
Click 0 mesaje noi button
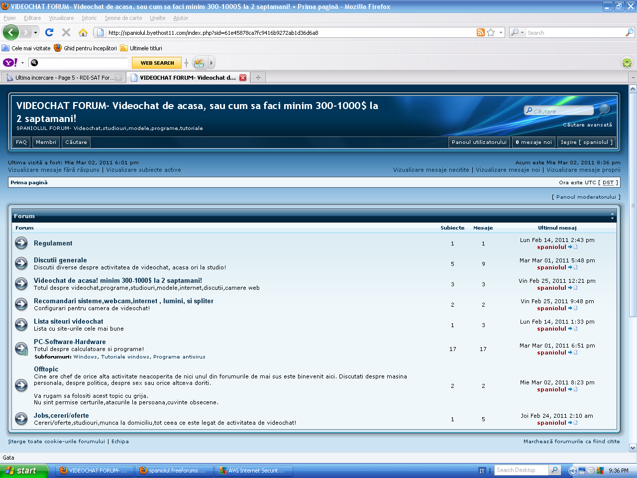tap(534, 142)
